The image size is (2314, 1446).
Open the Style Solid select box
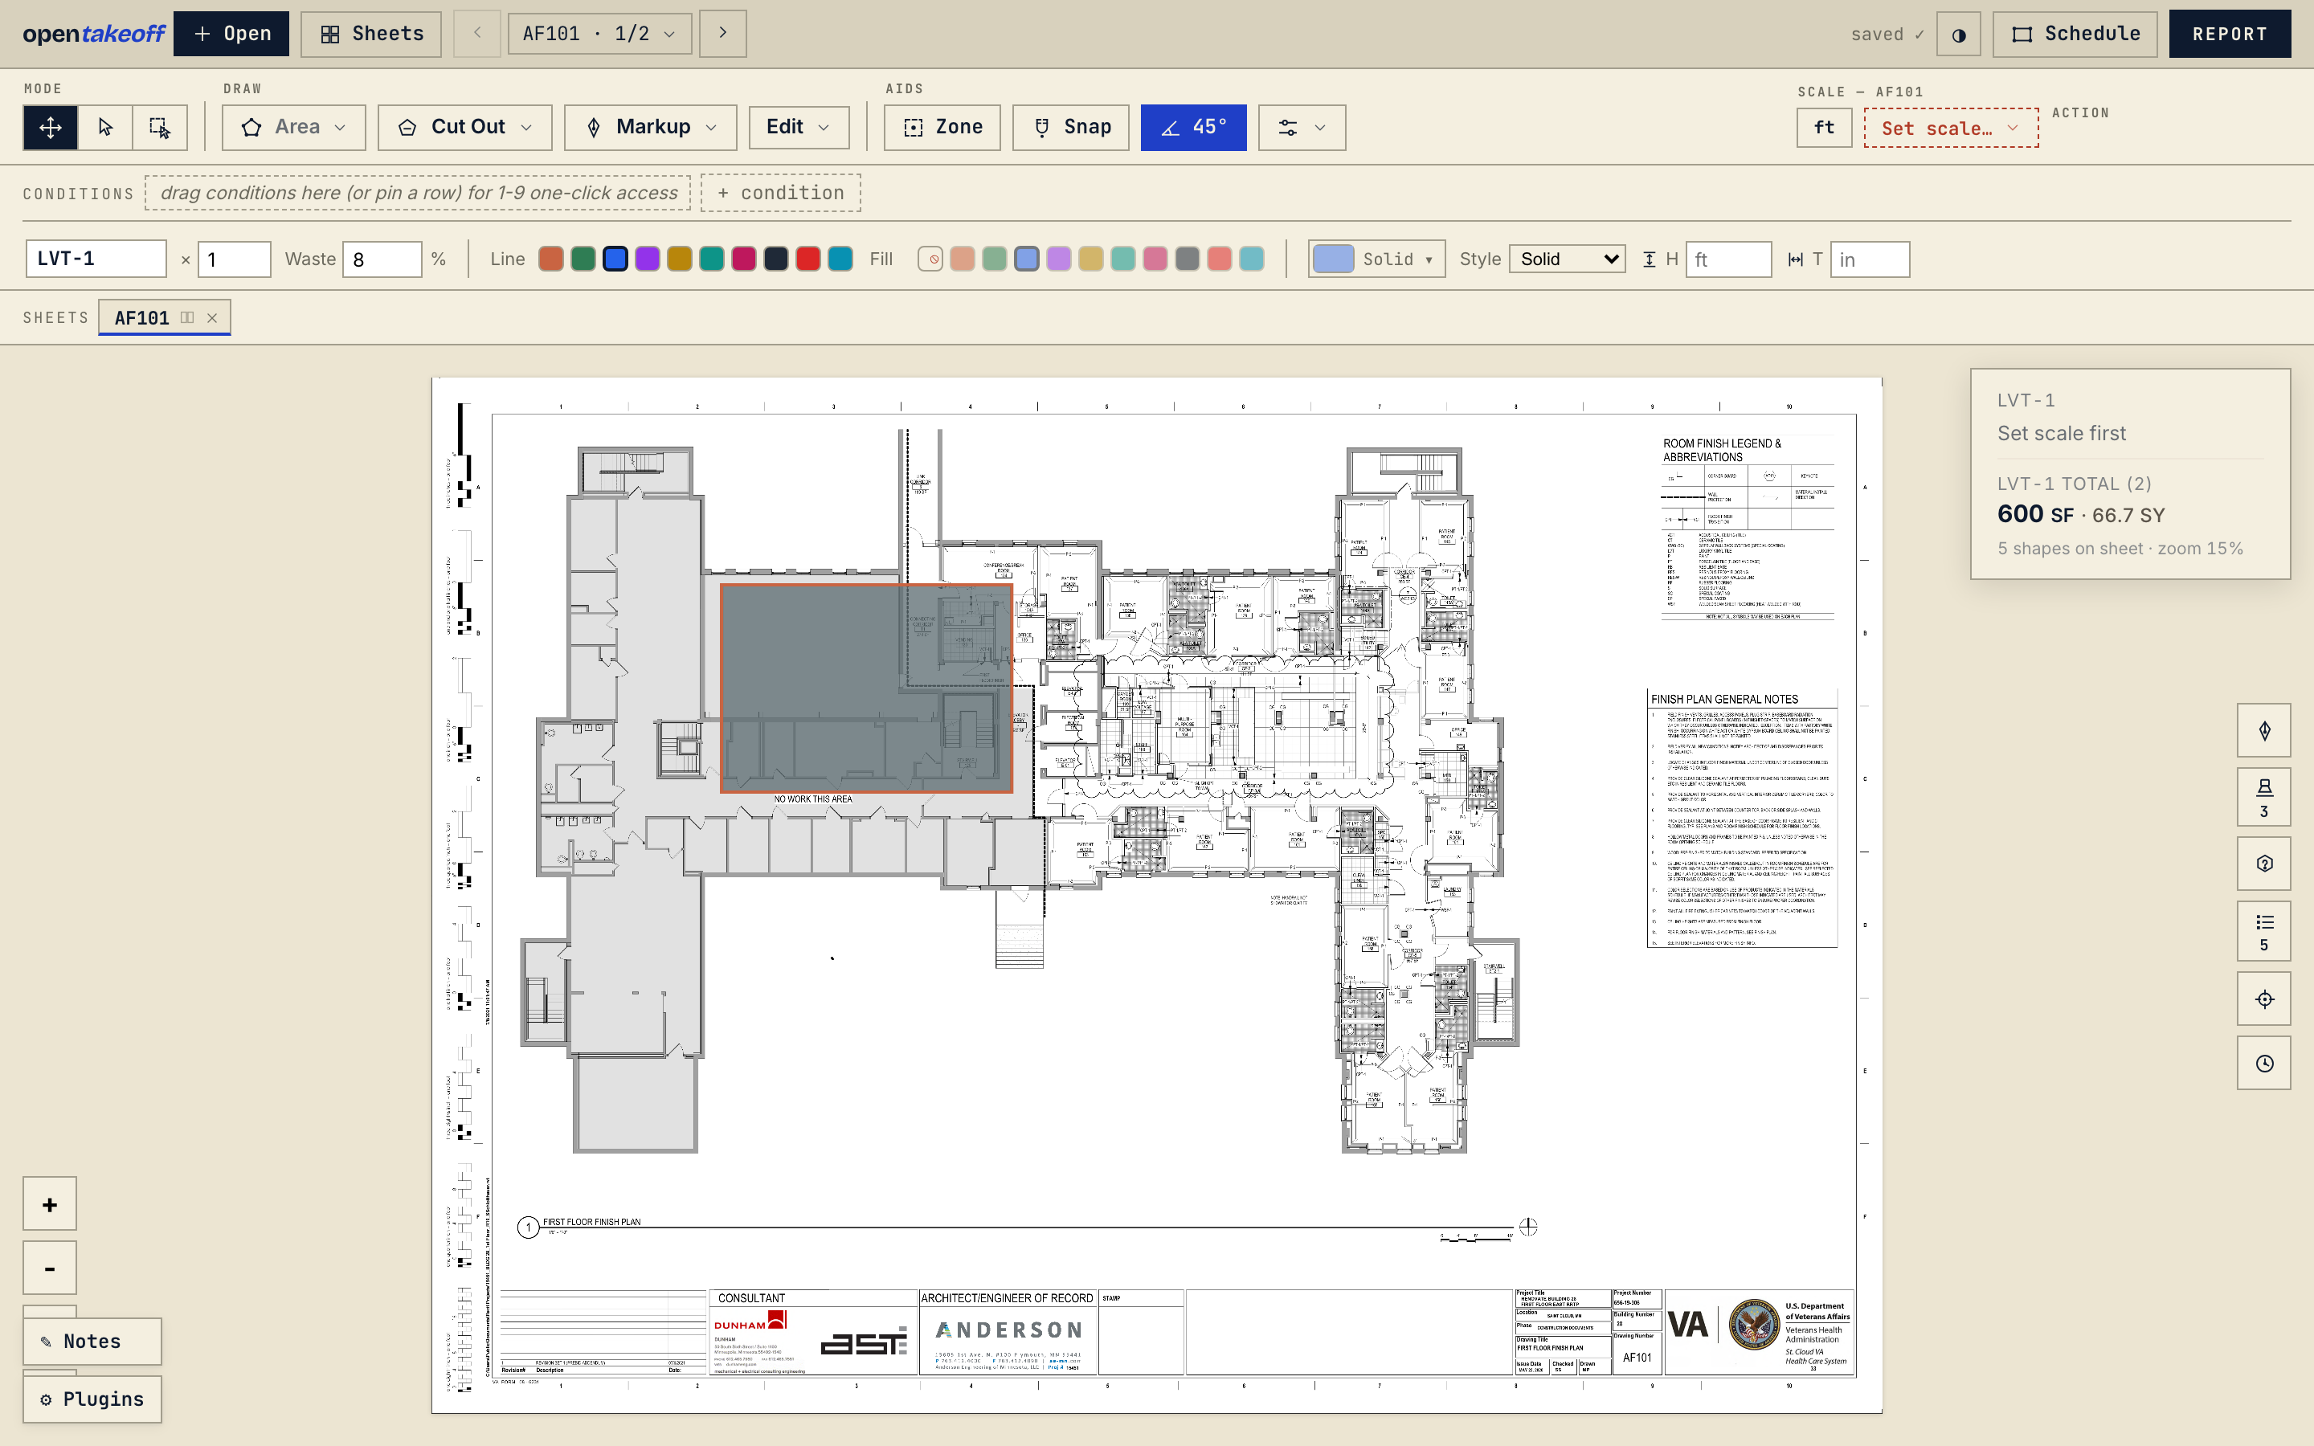1568,259
